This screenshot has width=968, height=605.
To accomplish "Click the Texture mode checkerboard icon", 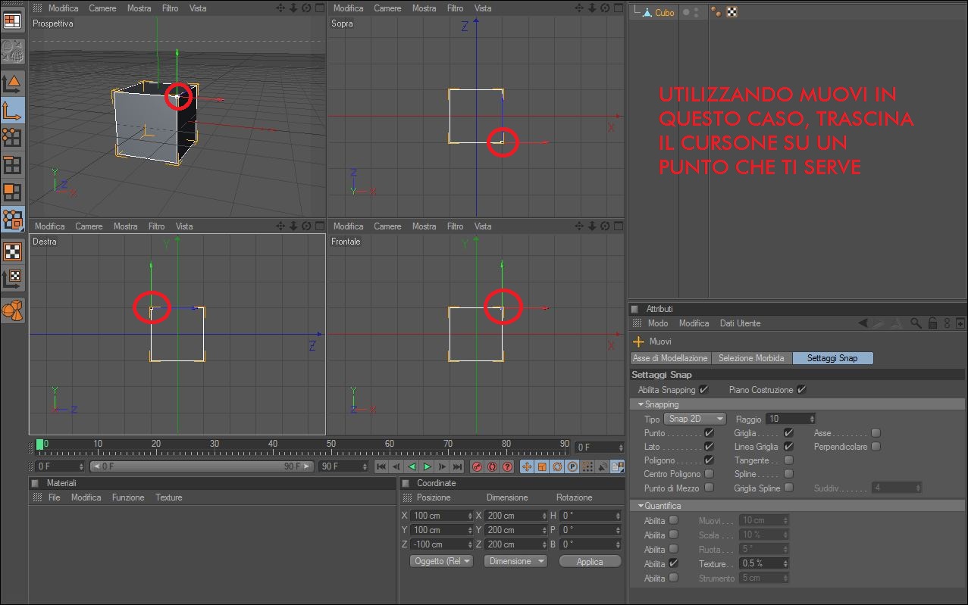I will click(x=12, y=252).
